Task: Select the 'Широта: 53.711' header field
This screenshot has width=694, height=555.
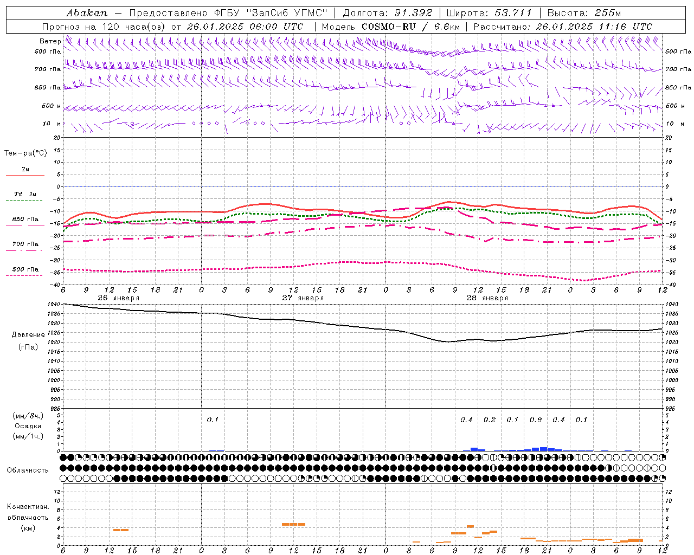Action: (x=489, y=13)
